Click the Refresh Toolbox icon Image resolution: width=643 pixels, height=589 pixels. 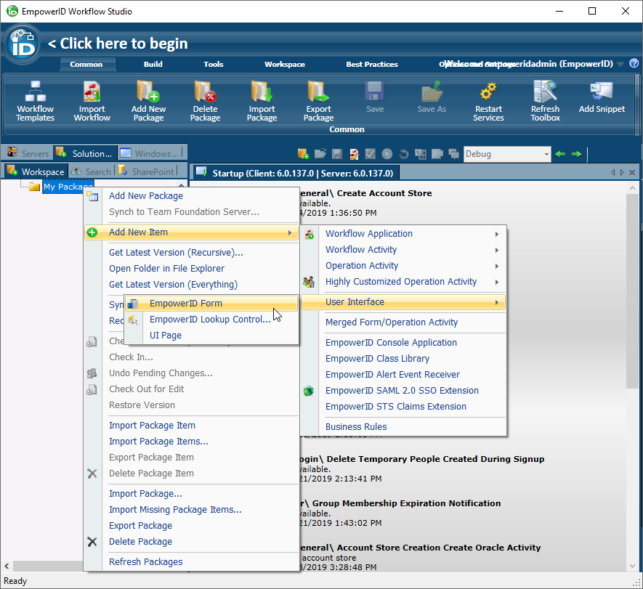[545, 92]
